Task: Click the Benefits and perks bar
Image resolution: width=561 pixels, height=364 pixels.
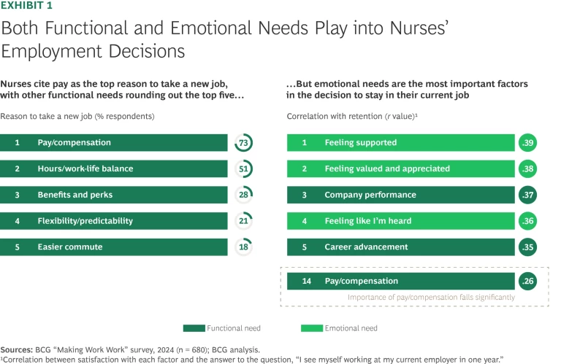Action: coord(114,195)
